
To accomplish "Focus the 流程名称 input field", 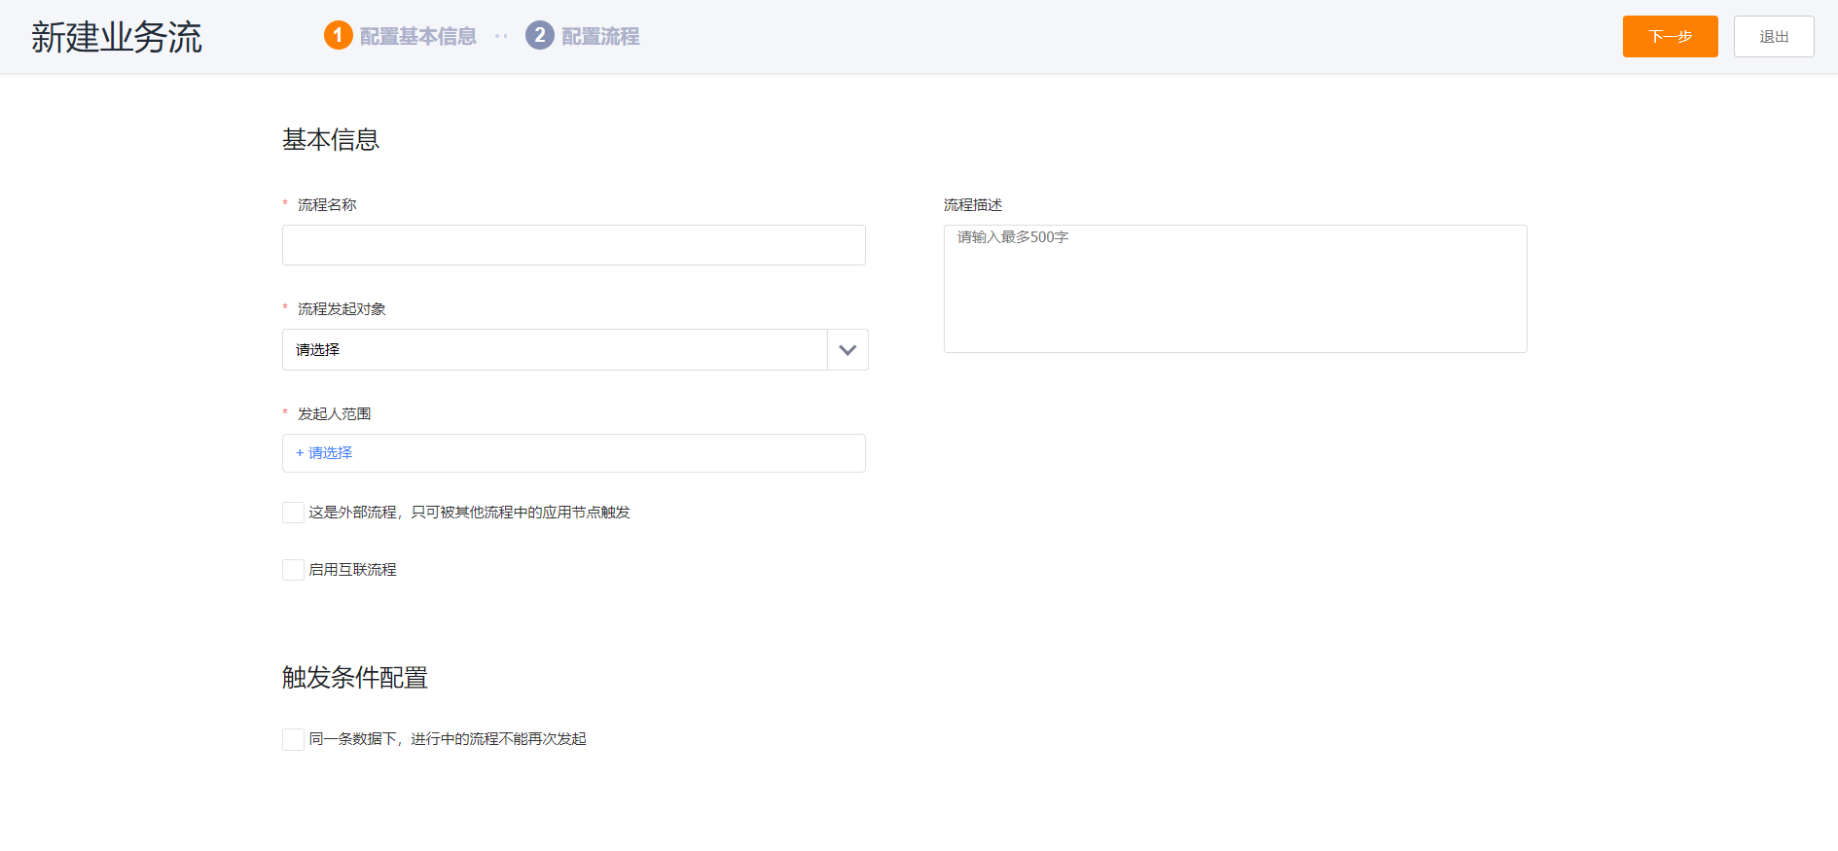I will (x=574, y=245).
